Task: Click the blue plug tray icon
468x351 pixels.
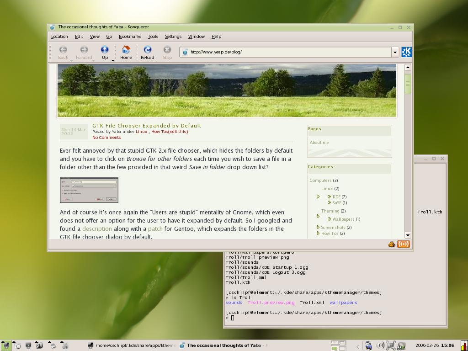Action: click(369, 346)
